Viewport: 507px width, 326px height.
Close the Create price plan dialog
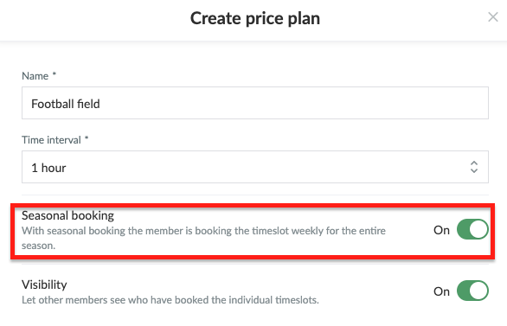[493, 17]
